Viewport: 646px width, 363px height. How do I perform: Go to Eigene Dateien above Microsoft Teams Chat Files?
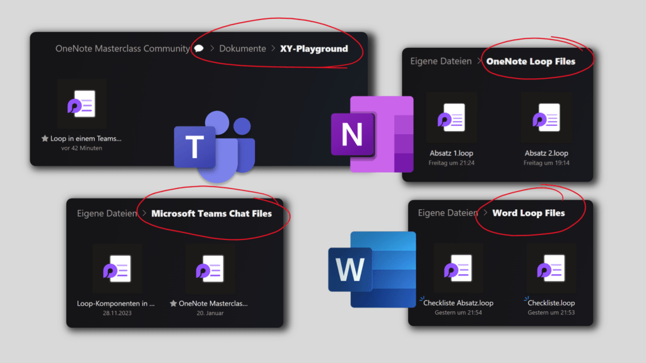107,213
